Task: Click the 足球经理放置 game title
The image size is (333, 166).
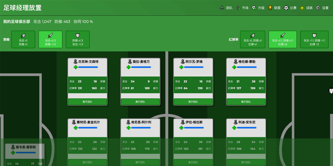Action: pos(22,8)
